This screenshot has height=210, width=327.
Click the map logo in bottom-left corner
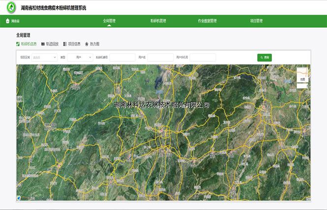point(19,198)
